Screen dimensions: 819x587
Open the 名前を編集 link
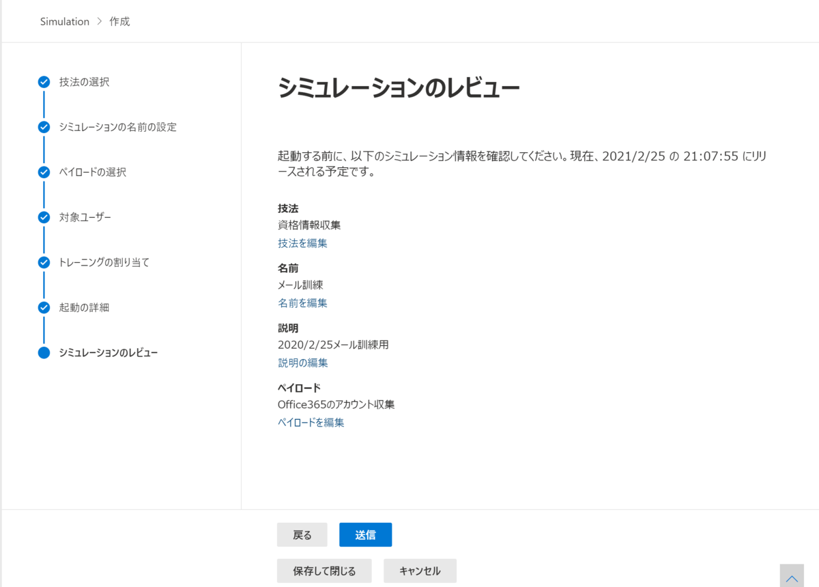point(302,302)
